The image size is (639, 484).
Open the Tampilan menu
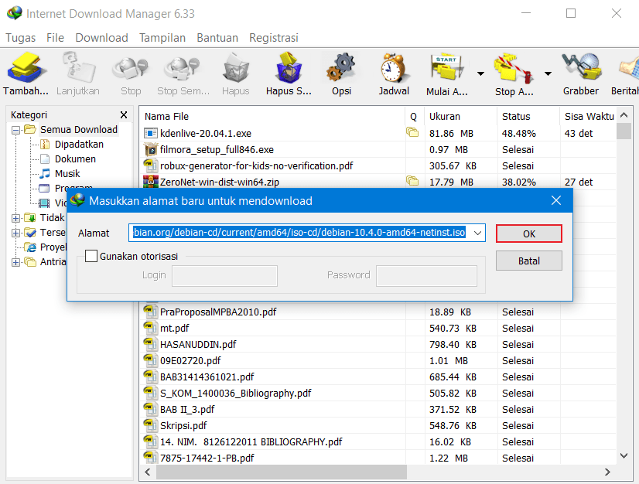[162, 38]
